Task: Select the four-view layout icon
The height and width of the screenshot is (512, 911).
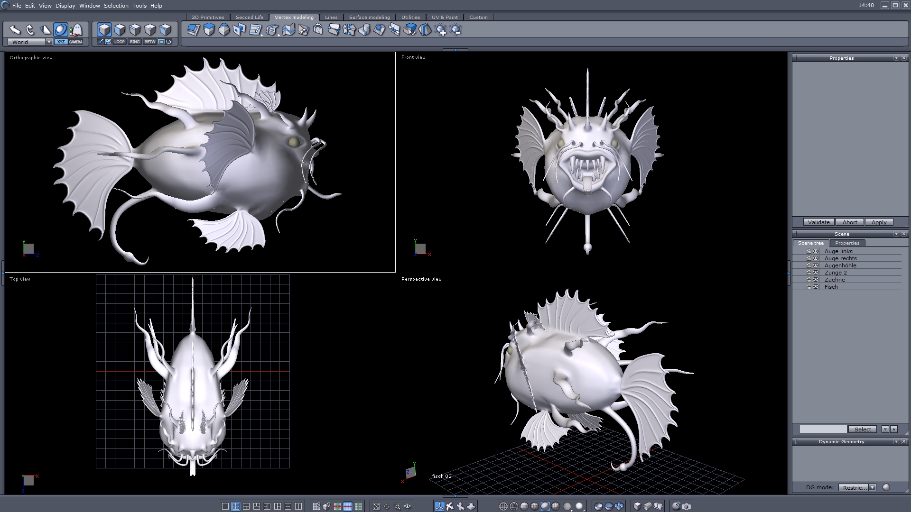Action: [x=236, y=506]
